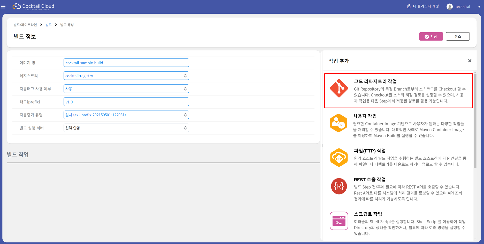The height and width of the screenshot is (244, 484).
Task: Close the 작업 추가 panel
Action: point(470,61)
